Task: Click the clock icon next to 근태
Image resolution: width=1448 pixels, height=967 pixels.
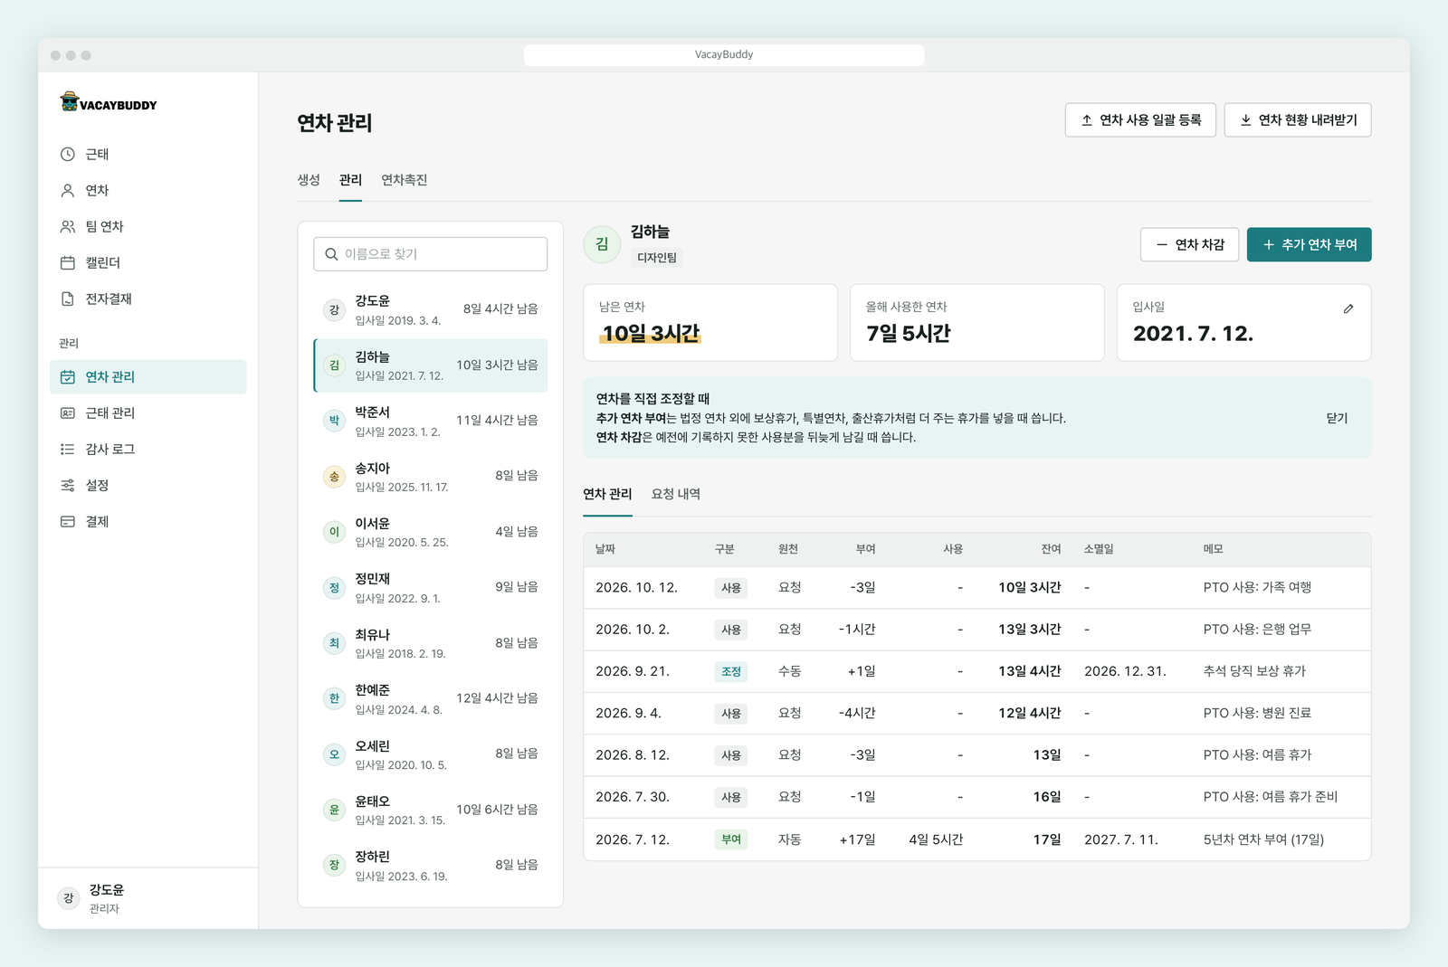Action: coord(68,155)
